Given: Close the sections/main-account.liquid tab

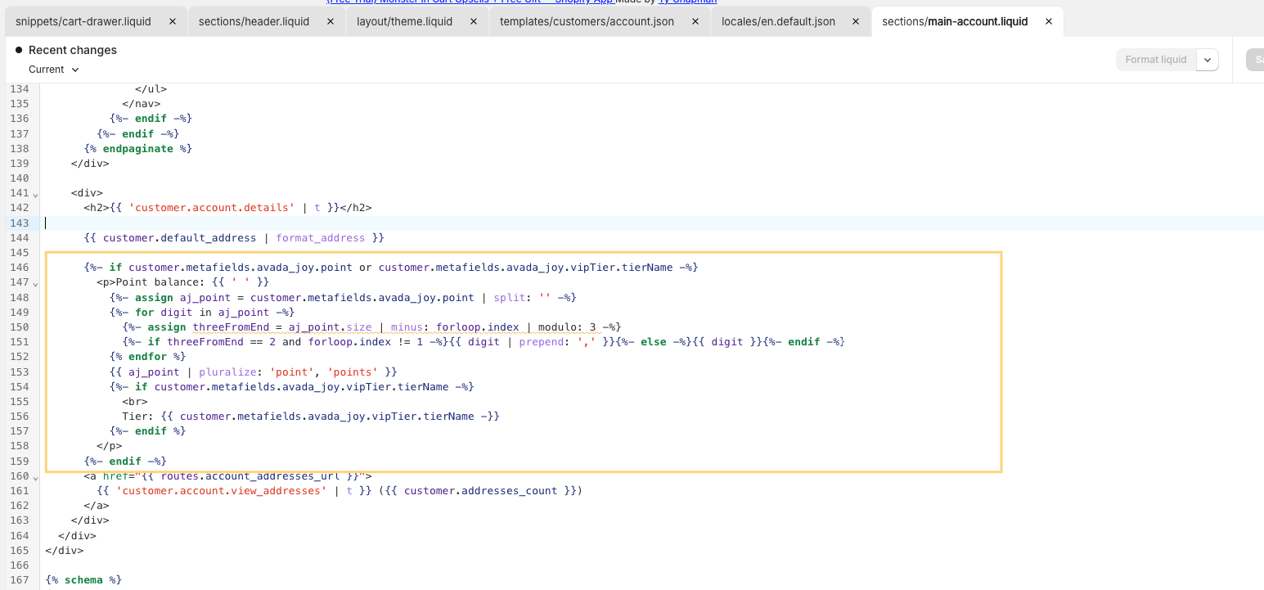Looking at the screenshot, I should (1049, 21).
